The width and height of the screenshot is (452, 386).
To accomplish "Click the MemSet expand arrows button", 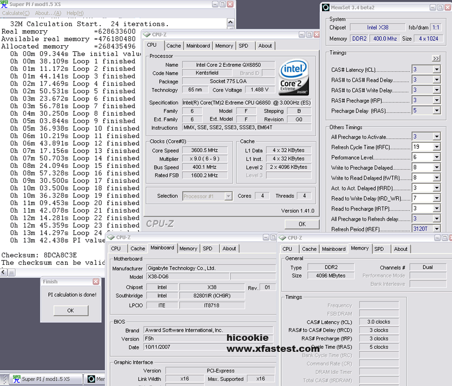I will 436,59.
